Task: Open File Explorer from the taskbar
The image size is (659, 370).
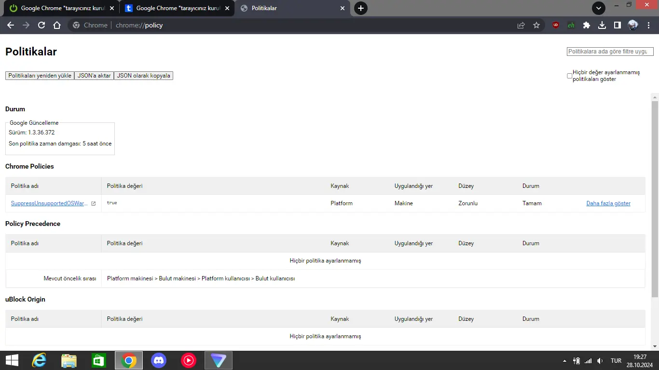Action: point(69,360)
